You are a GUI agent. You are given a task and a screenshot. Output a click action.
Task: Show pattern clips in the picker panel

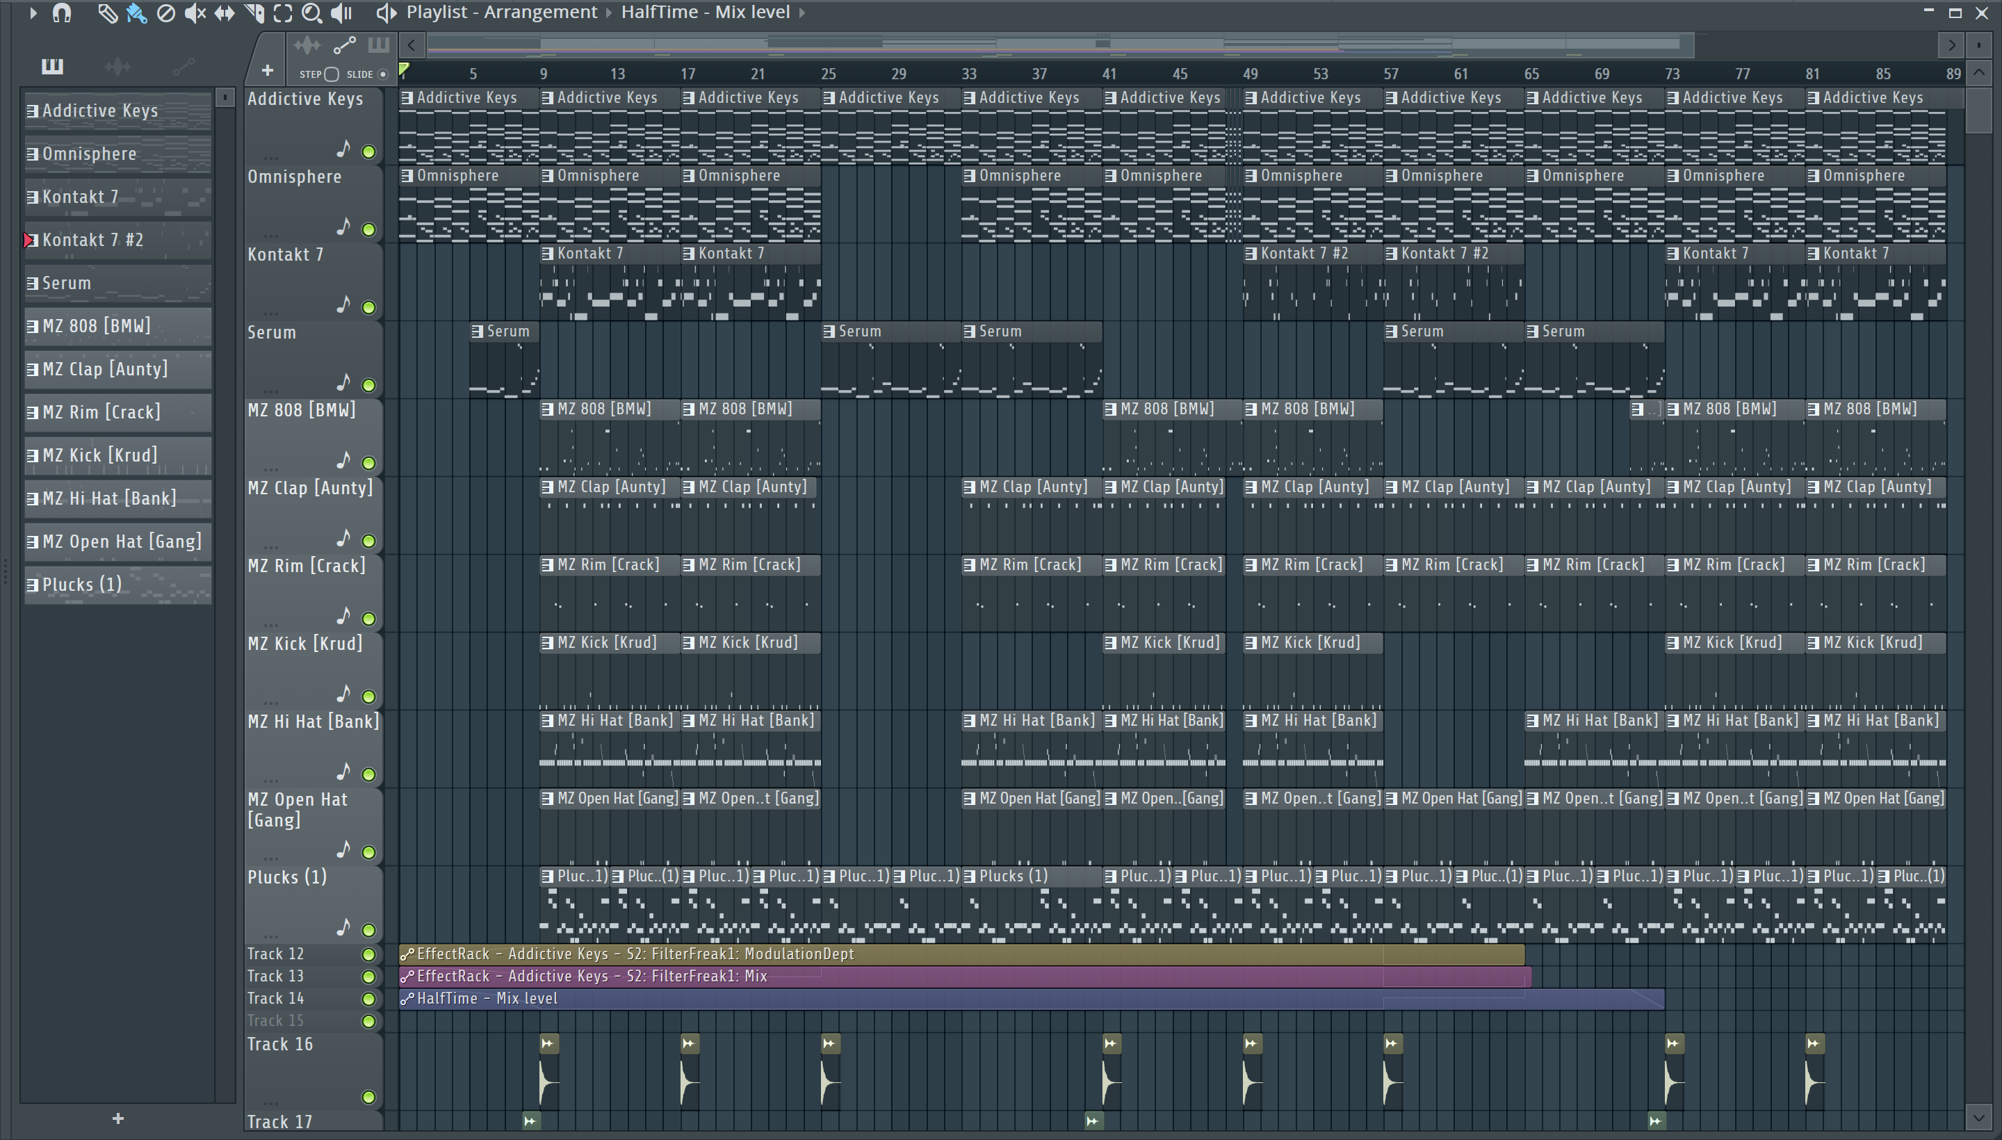tap(51, 67)
